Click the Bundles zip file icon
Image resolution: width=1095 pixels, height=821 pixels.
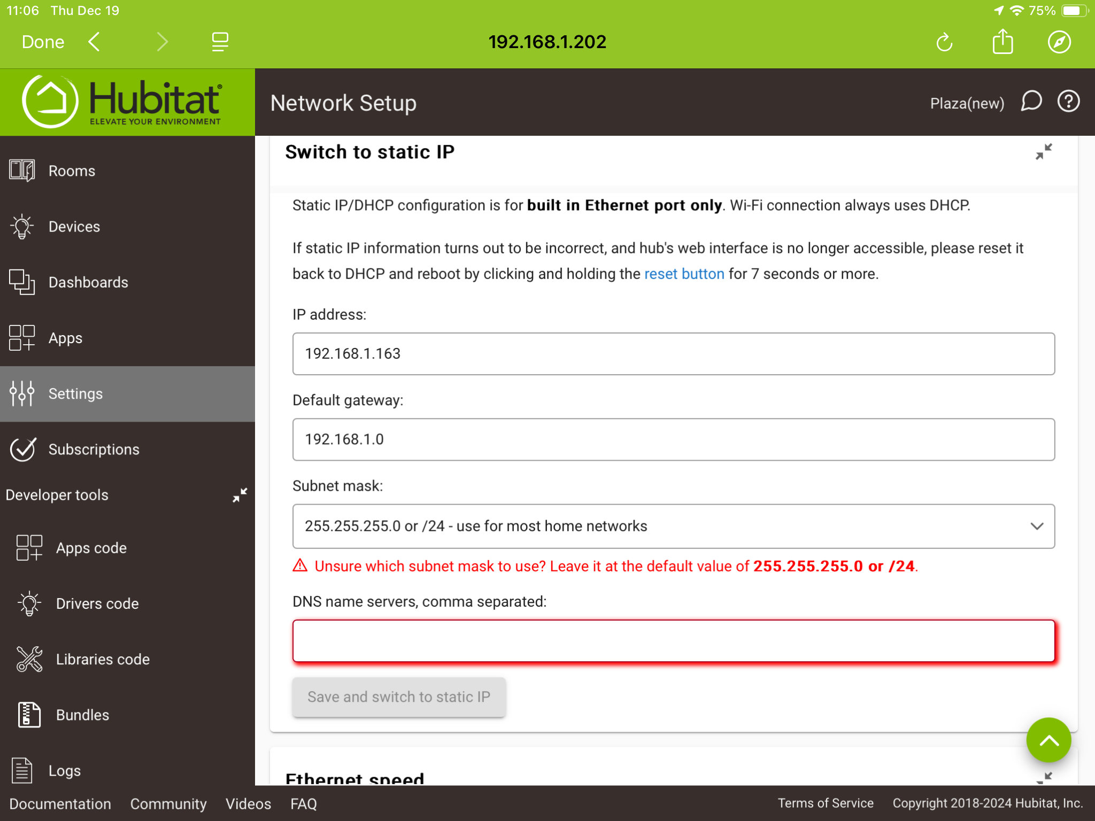coord(29,715)
